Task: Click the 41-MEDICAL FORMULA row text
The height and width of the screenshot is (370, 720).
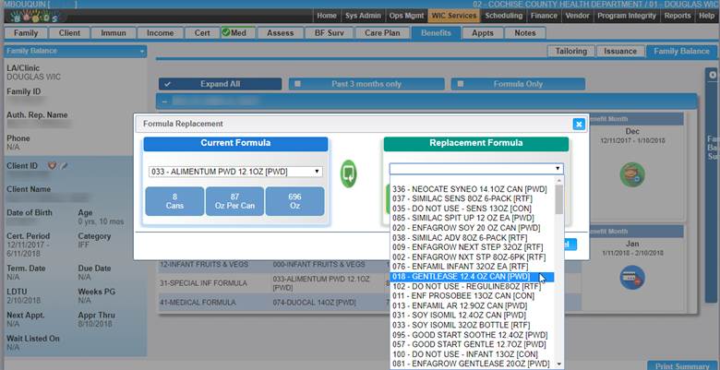Action: [x=198, y=303]
